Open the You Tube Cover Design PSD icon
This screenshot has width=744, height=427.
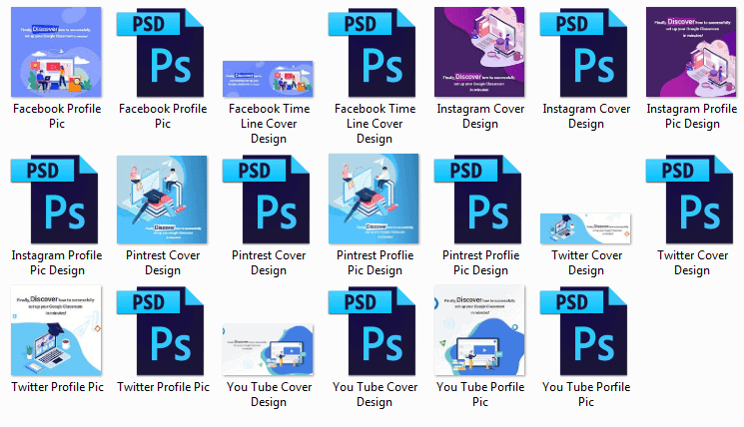coord(373,331)
